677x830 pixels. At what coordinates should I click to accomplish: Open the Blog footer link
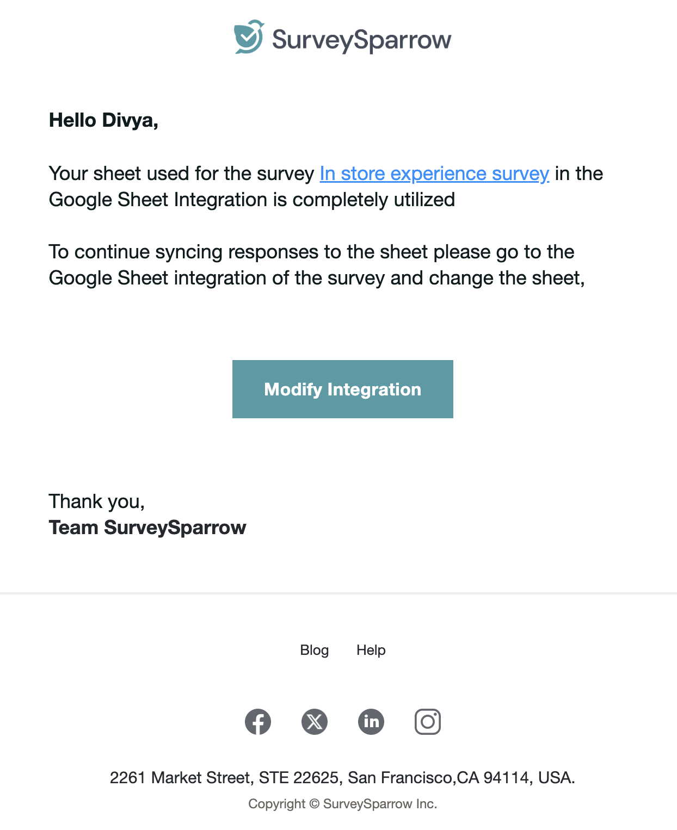(315, 650)
